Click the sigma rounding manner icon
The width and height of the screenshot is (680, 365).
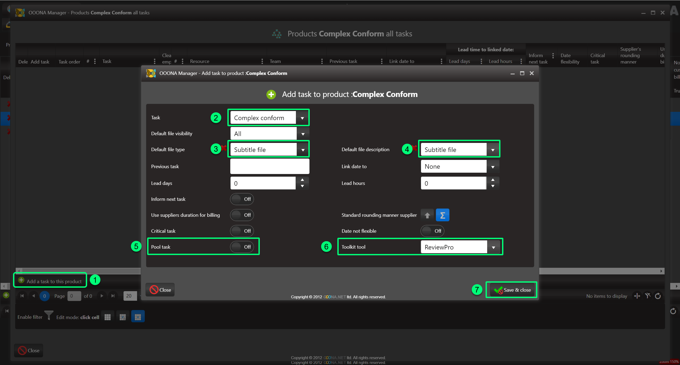(x=442, y=215)
